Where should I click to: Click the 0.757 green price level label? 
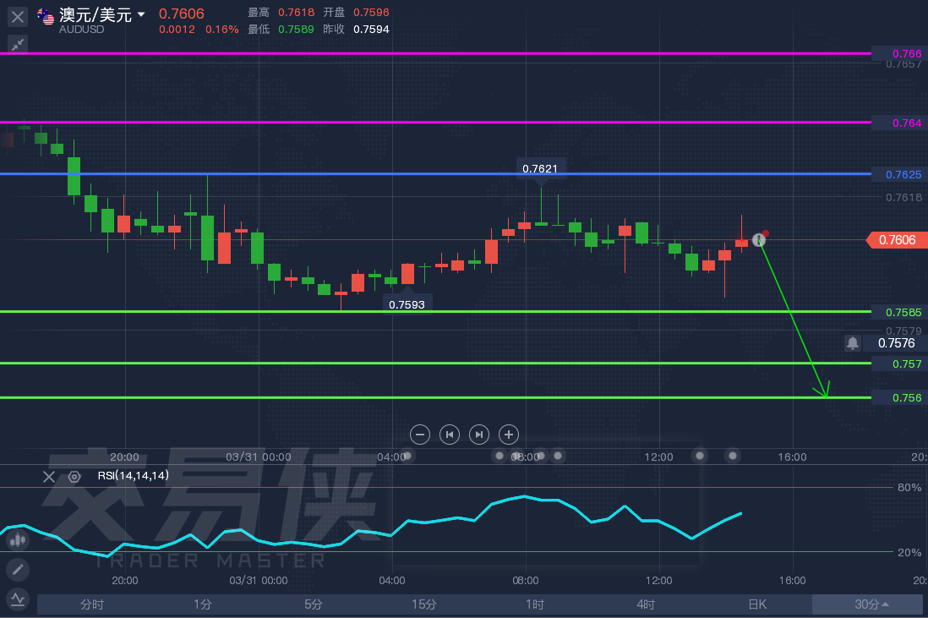(899, 364)
